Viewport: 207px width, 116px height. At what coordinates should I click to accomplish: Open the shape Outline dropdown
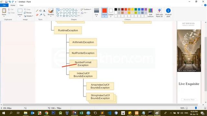click(86, 9)
